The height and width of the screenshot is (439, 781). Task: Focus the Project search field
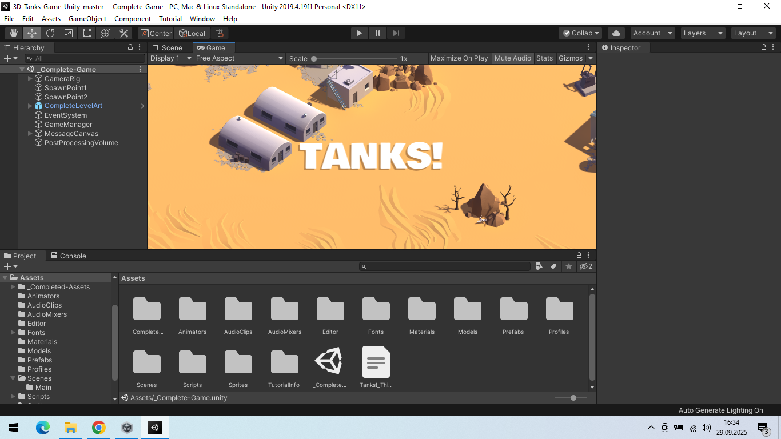pyautogui.click(x=445, y=266)
